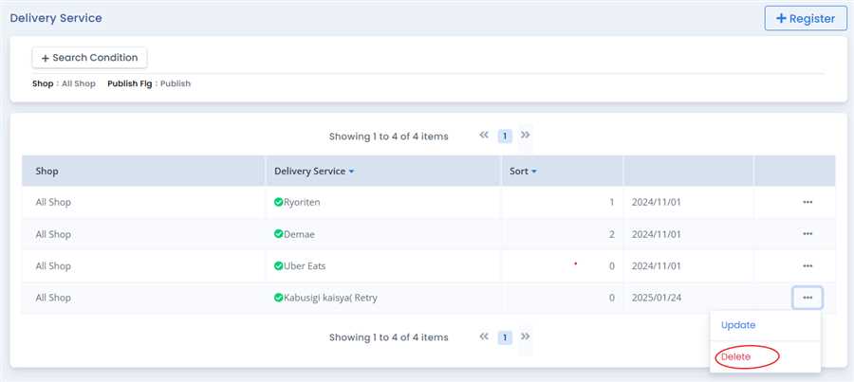Viewport: 854px width, 382px height.
Task: Click the three-dot menu for Kabusigi kaisya row
Action: point(807,298)
